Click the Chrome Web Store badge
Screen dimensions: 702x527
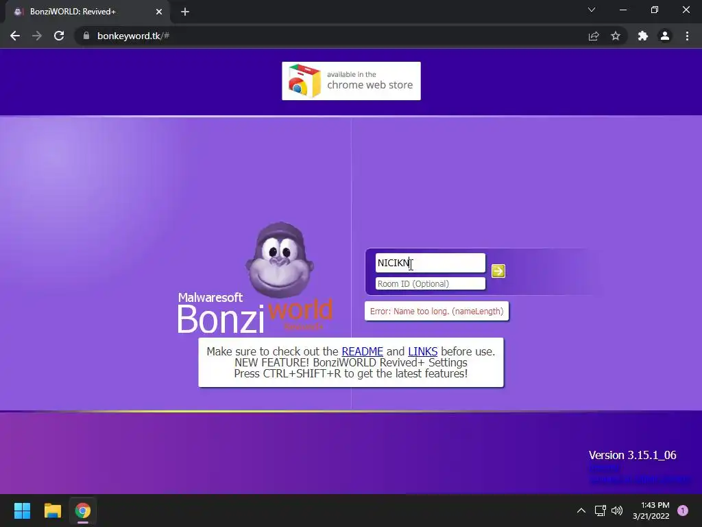(351, 81)
